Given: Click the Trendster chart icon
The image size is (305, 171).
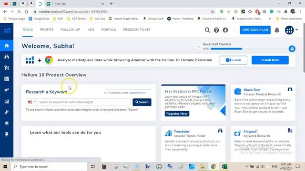Looking at the screenshot, I should tap(168, 133).
